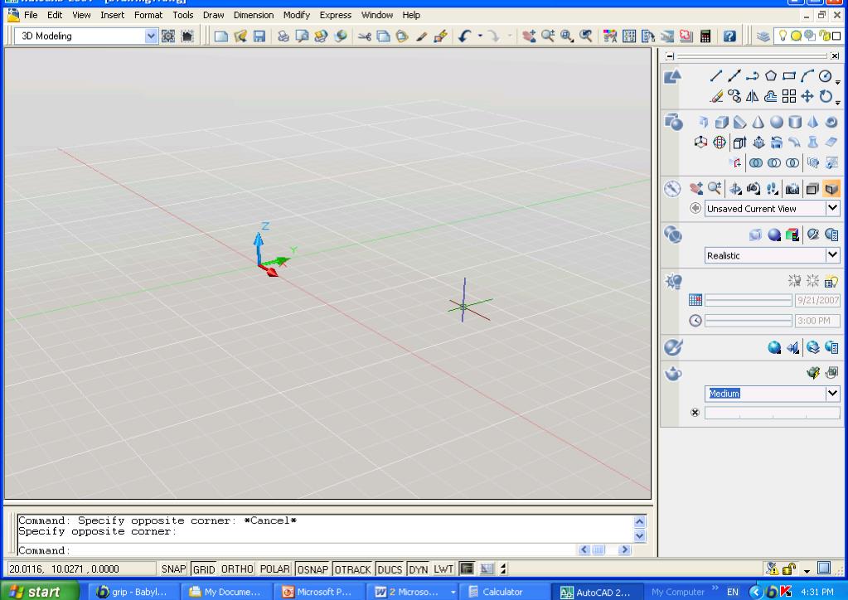
Task: Click the Help question mark icon
Action: pos(729,36)
